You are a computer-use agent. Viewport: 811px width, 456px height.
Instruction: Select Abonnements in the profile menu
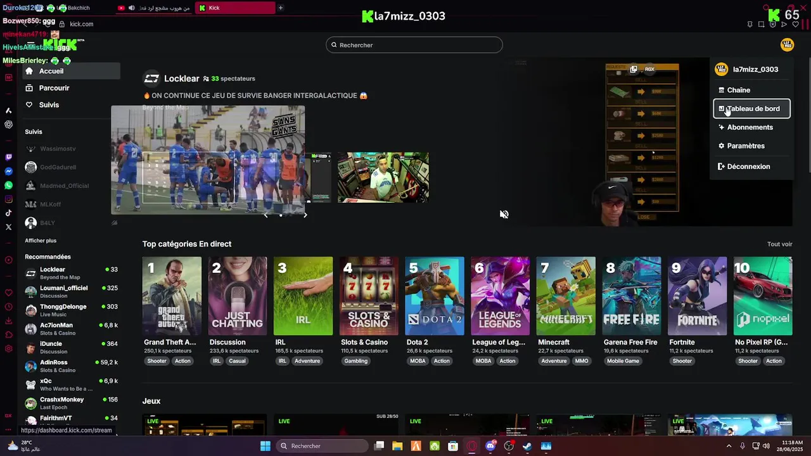coord(751,127)
